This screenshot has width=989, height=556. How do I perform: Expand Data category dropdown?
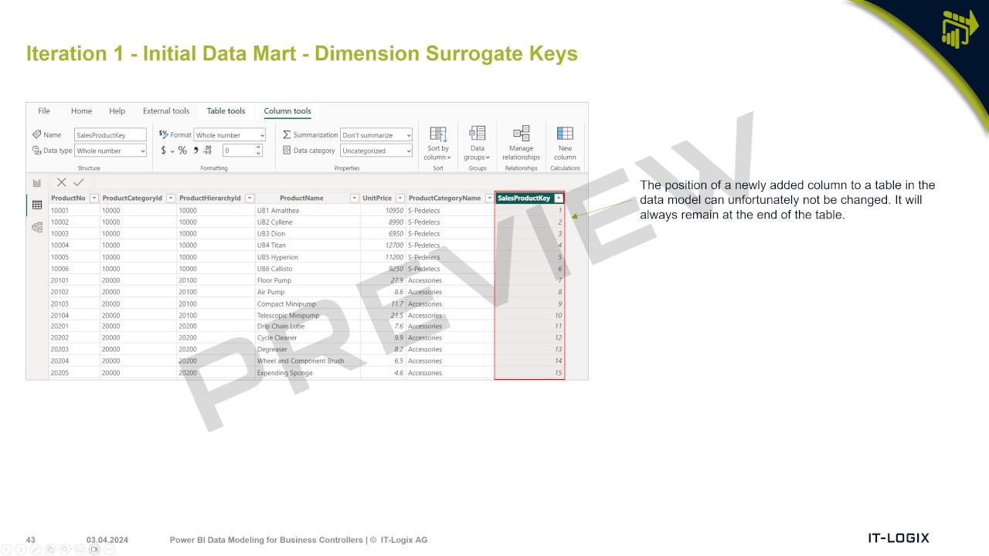[376, 151]
